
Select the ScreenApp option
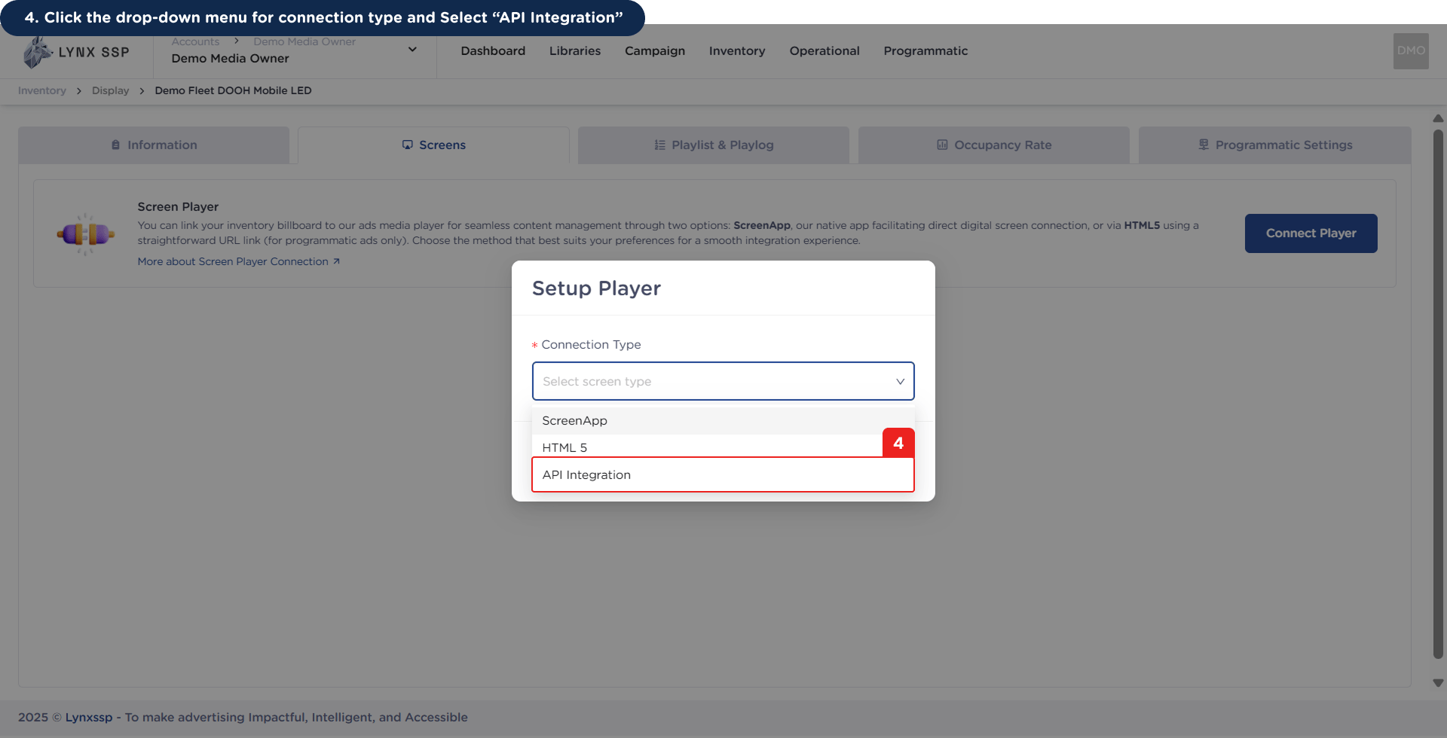[x=723, y=421]
